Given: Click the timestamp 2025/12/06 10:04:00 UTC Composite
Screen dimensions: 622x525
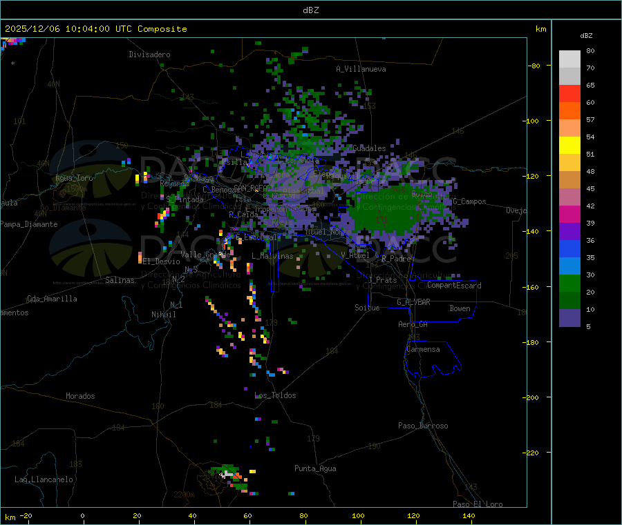Looking at the screenshot, I should click(95, 29).
